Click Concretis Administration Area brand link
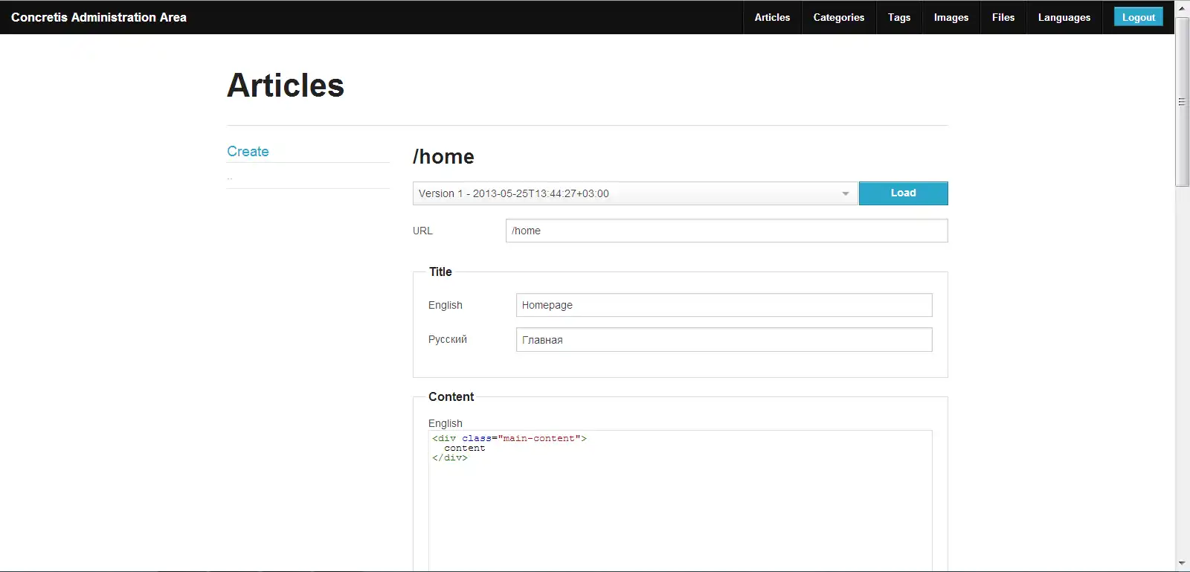 pyautogui.click(x=99, y=17)
